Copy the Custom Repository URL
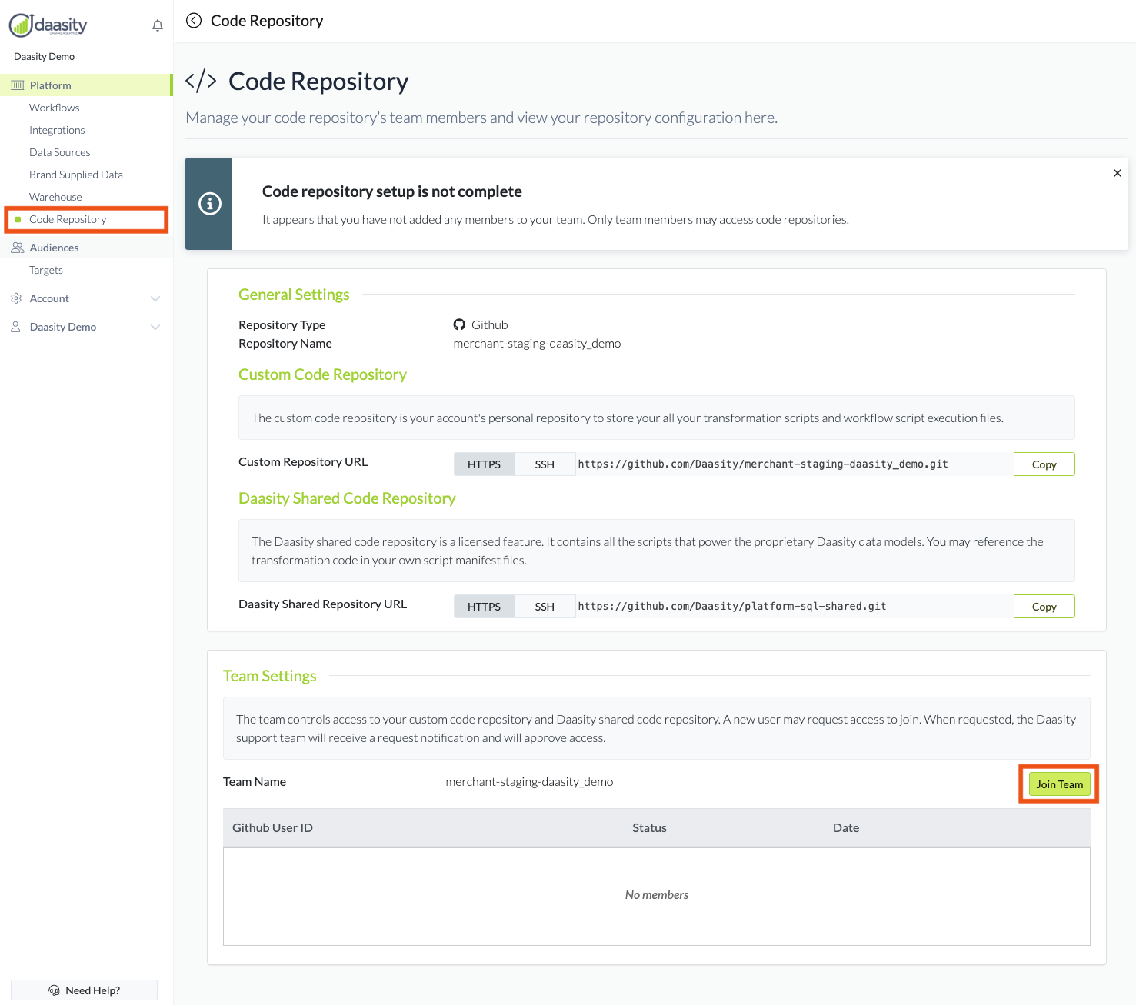1136x1005 pixels. tap(1044, 464)
